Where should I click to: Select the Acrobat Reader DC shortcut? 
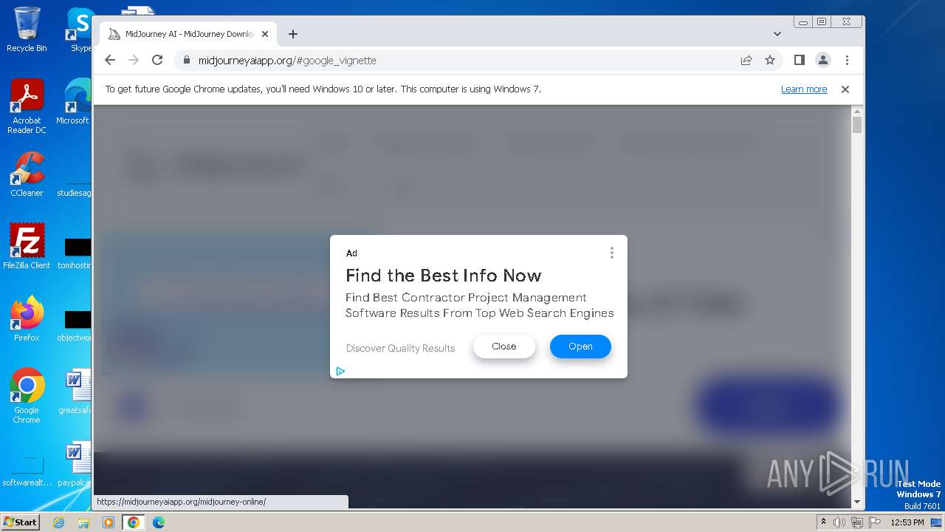27,106
